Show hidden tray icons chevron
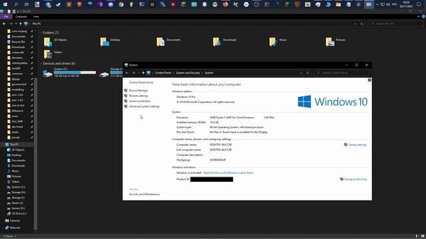The height and width of the screenshot is (239, 426). pyautogui.click(x=377, y=5)
